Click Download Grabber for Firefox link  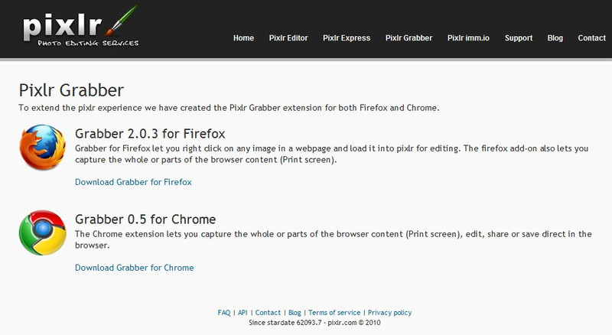click(133, 182)
